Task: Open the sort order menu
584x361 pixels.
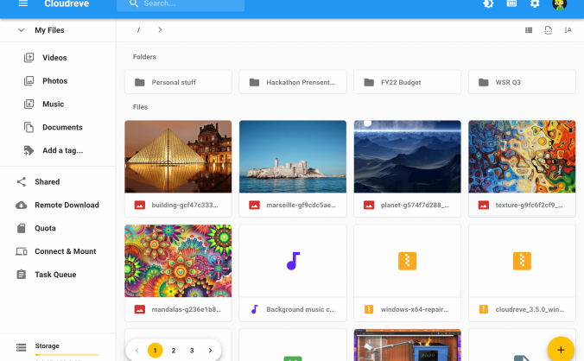Action: (x=568, y=30)
